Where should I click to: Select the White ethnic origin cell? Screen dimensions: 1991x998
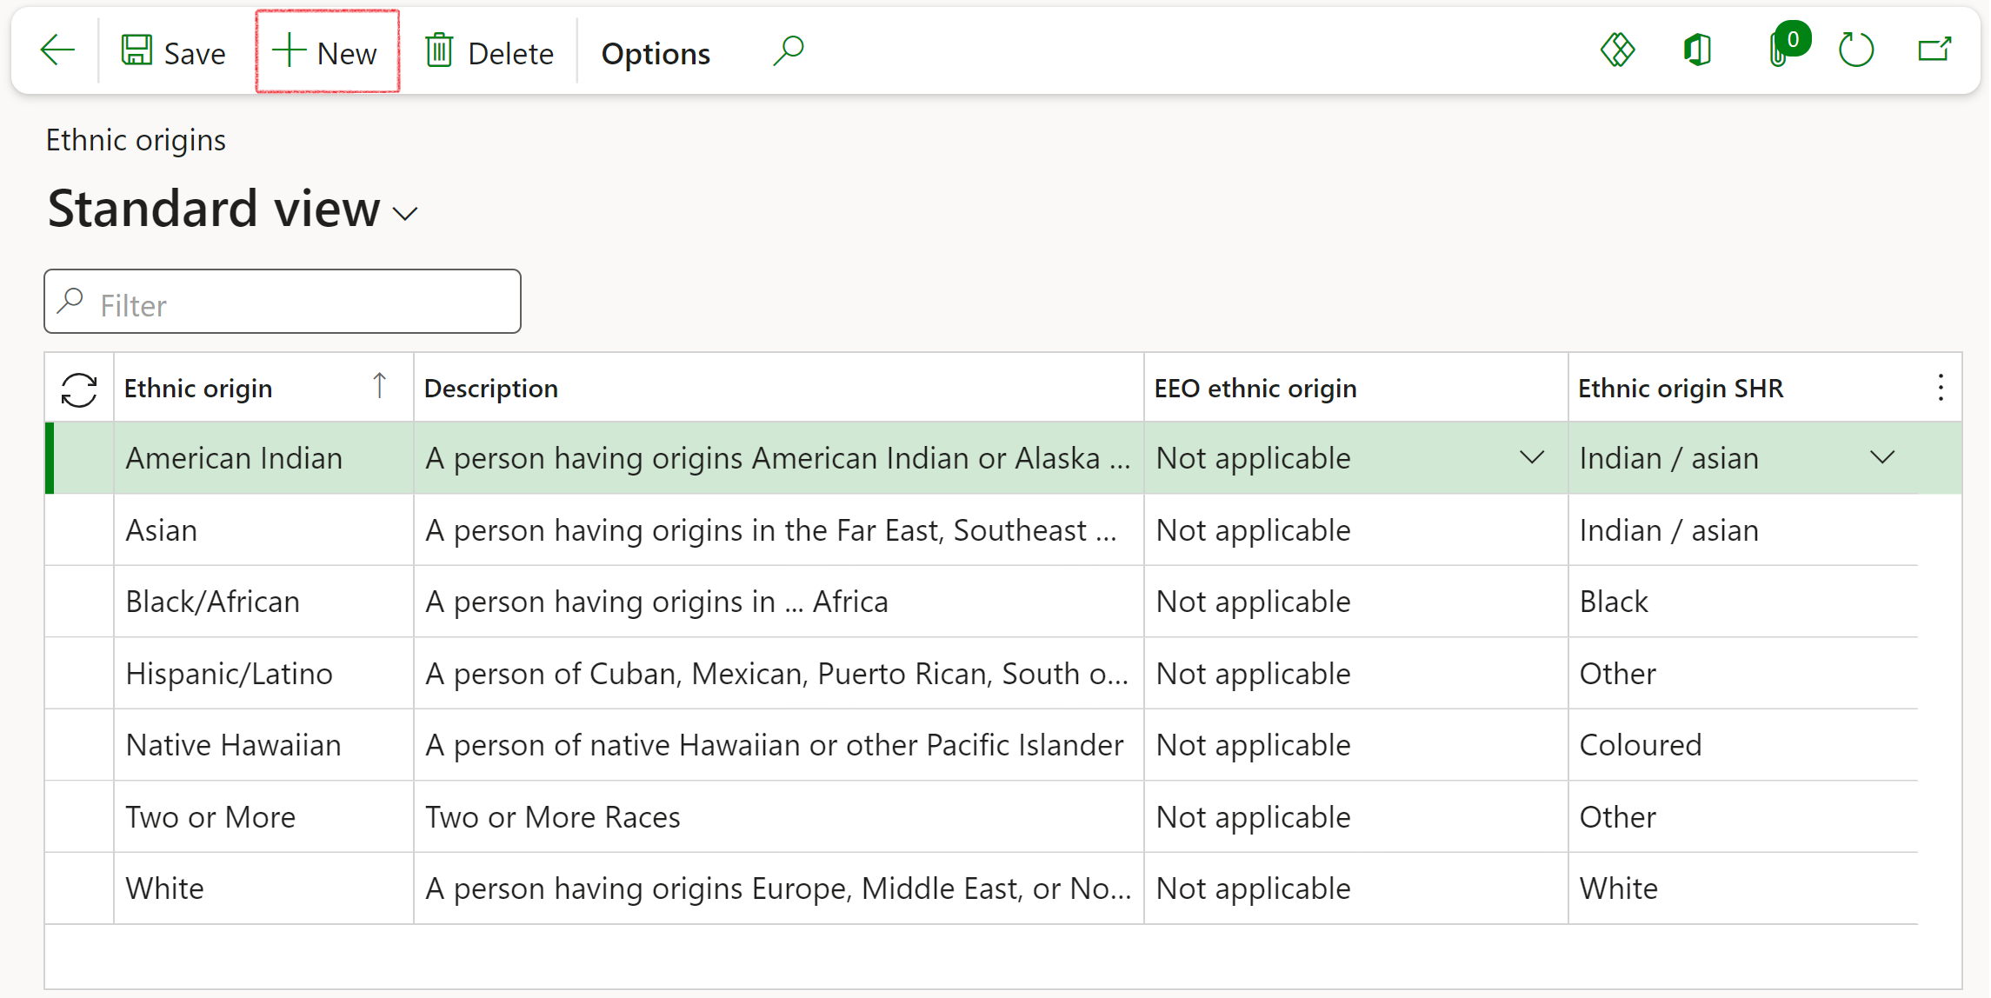tap(263, 888)
